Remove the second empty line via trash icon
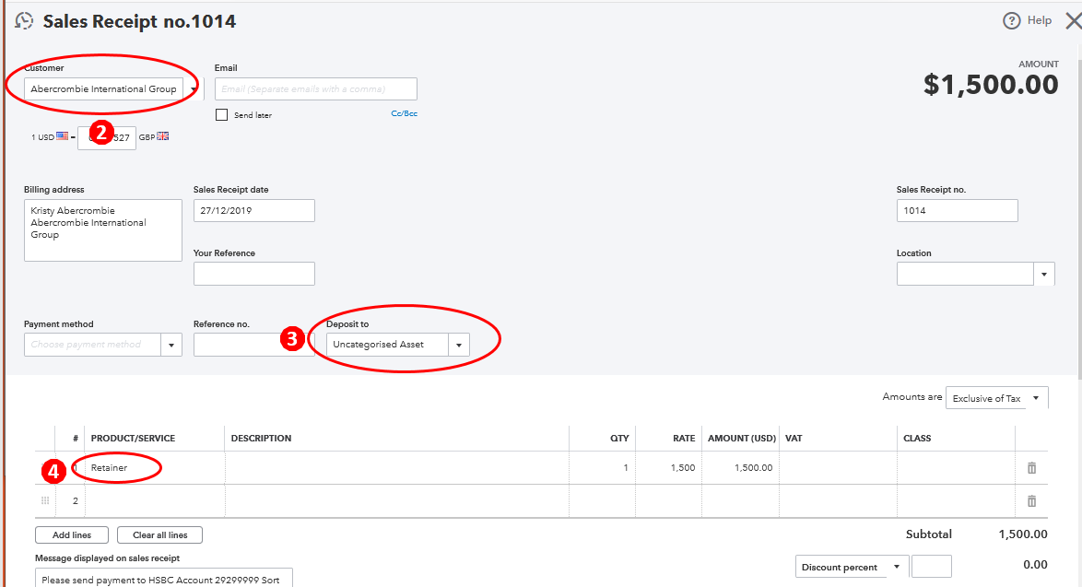This screenshot has height=587, width=1082. [x=1031, y=500]
